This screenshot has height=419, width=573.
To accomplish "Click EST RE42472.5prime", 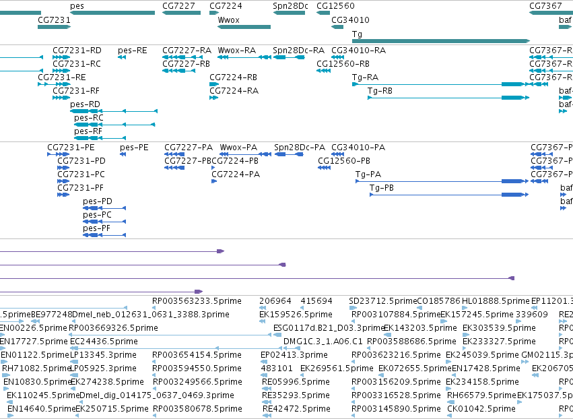I will pyautogui.click(x=296, y=409).
